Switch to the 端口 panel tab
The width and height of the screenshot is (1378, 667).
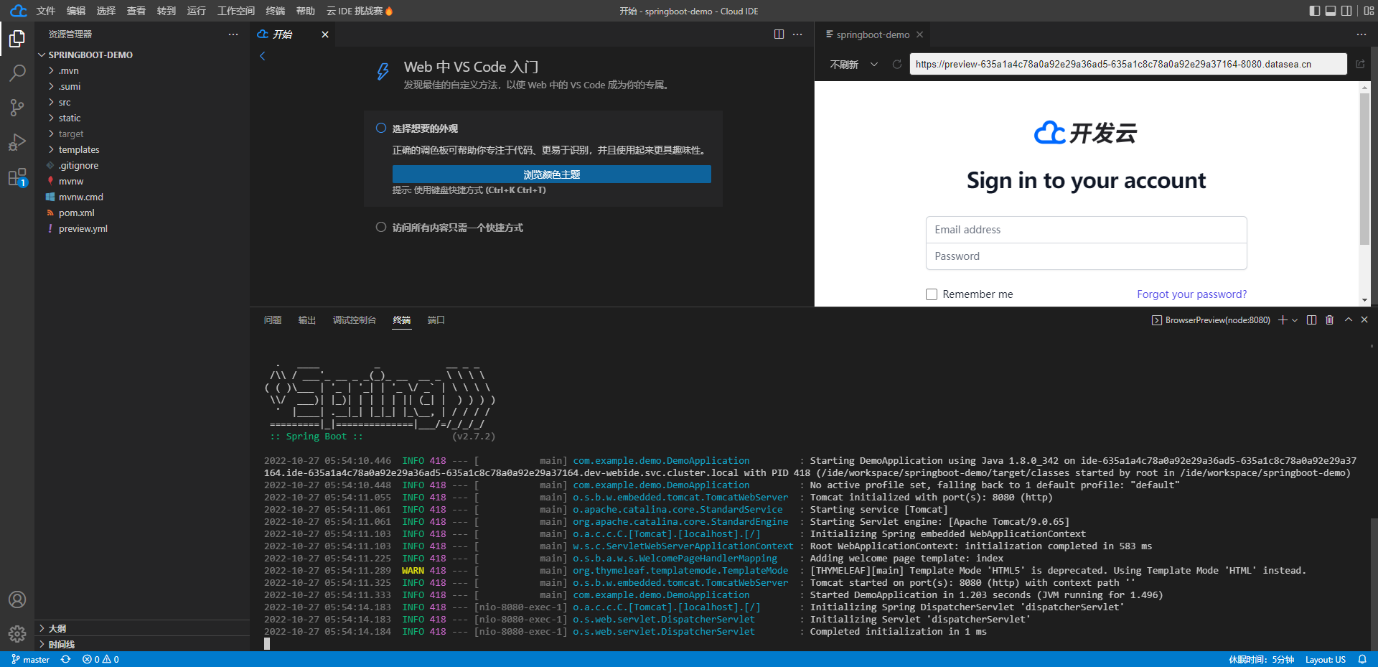tap(436, 320)
